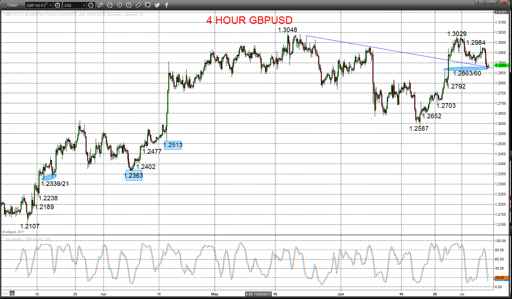Open the studies chart-line icon
Screen dimensions: 512x299
tap(110, 5)
